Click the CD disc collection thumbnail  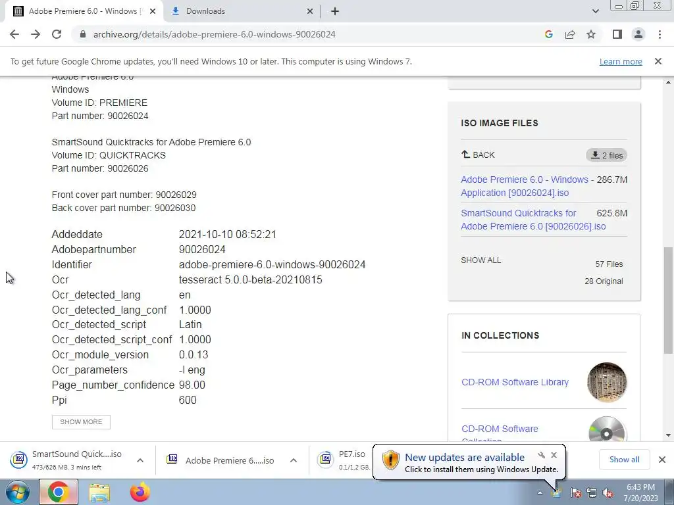click(607, 429)
